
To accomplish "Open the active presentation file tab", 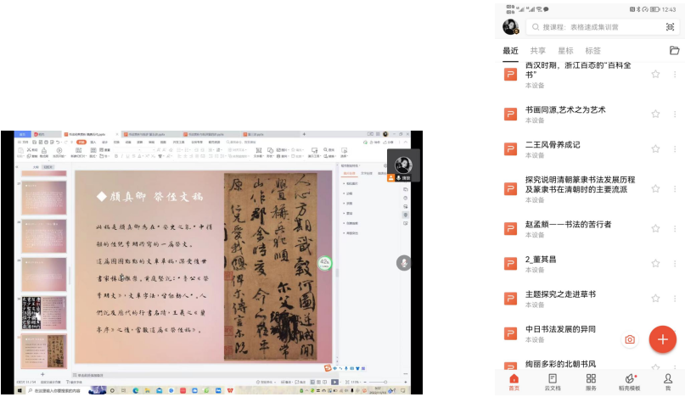I will coord(90,134).
